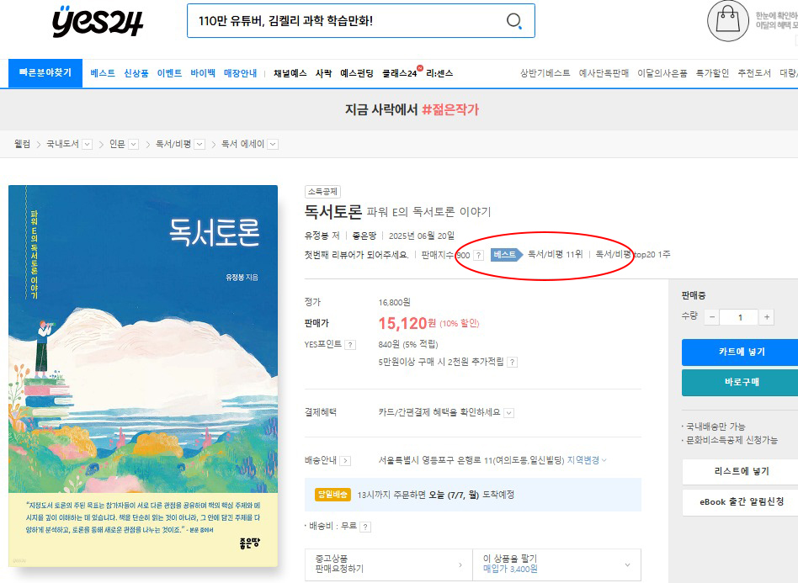Image resolution: width=798 pixels, height=583 pixels.
Task: Click eBook 출간 알림신청
Action: point(740,502)
